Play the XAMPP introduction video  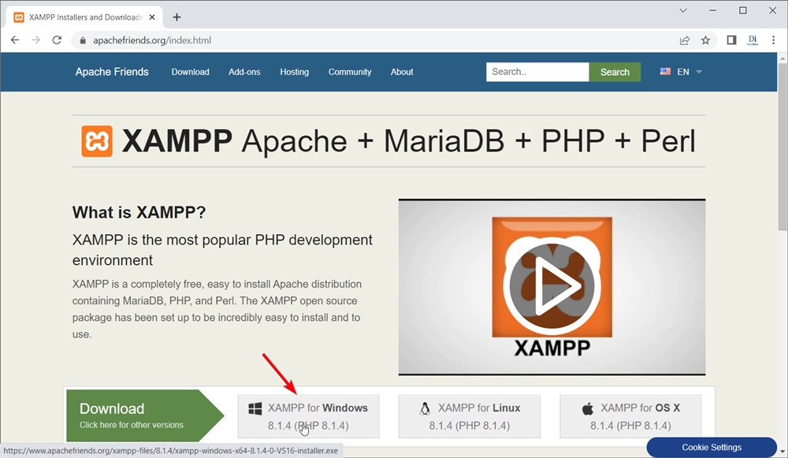click(x=552, y=286)
